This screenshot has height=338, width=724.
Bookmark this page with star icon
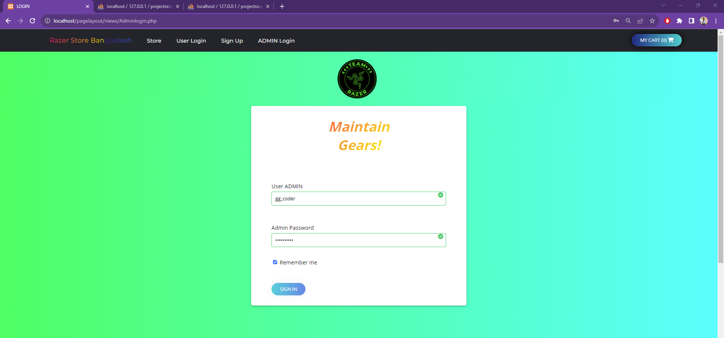point(652,21)
